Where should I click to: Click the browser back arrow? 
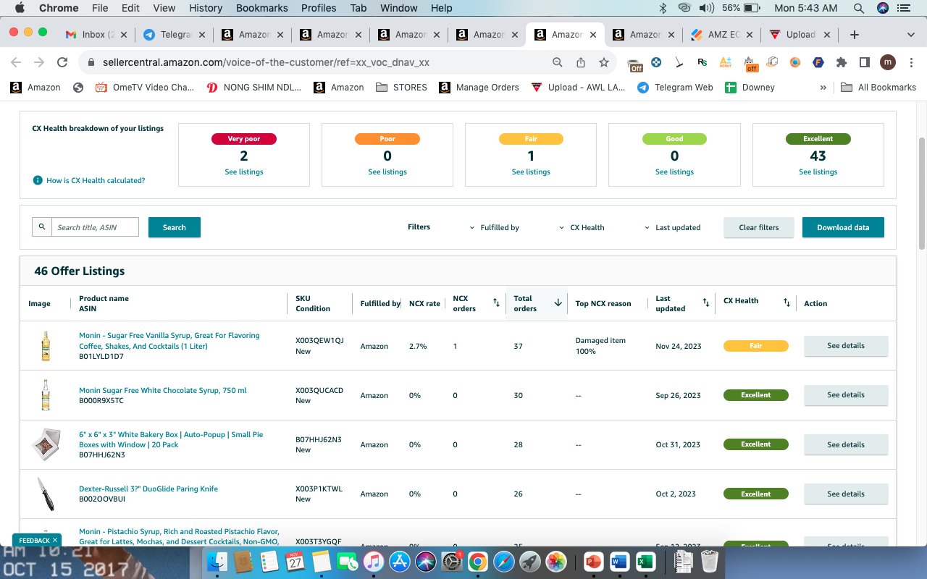(x=16, y=62)
